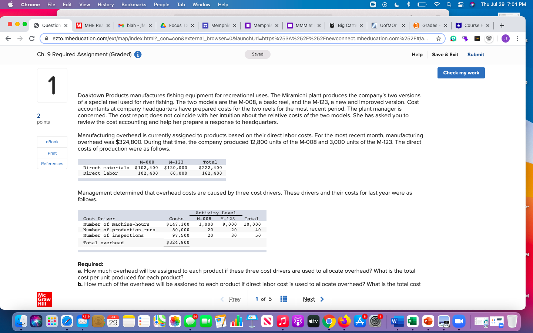Open the eBook panel link
Screen dimensions: 533x333
[52, 142]
